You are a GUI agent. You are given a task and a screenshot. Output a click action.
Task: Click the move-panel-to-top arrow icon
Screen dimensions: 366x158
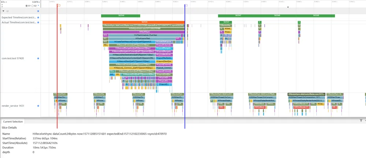click(x=361, y=120)
